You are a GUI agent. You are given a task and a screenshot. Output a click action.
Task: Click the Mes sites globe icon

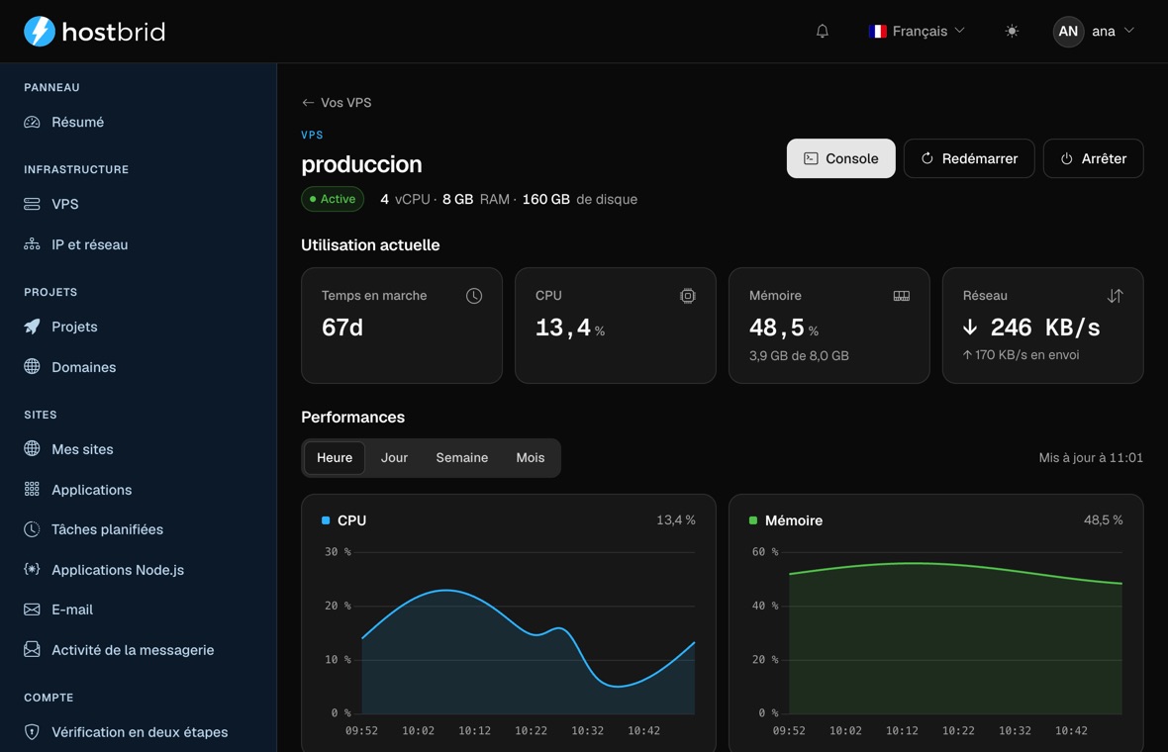click(x=32, y=448)
